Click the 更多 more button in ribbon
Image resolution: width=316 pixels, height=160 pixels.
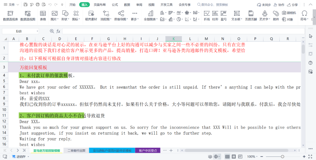click(135, 16)
